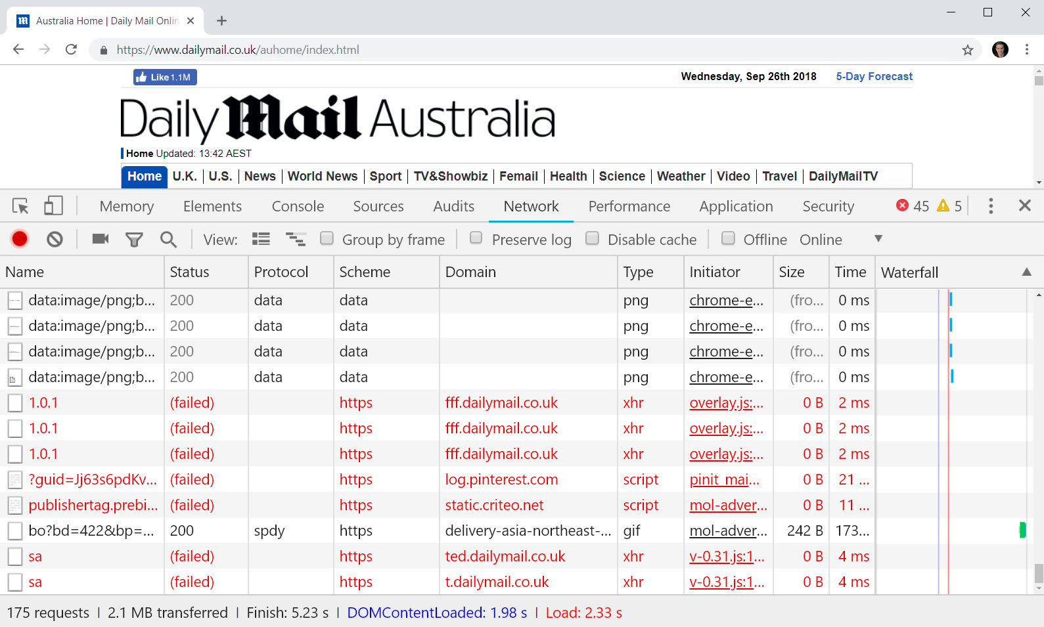Open the network filter funnel
1044x627 pixels.
tap(134, 240)
